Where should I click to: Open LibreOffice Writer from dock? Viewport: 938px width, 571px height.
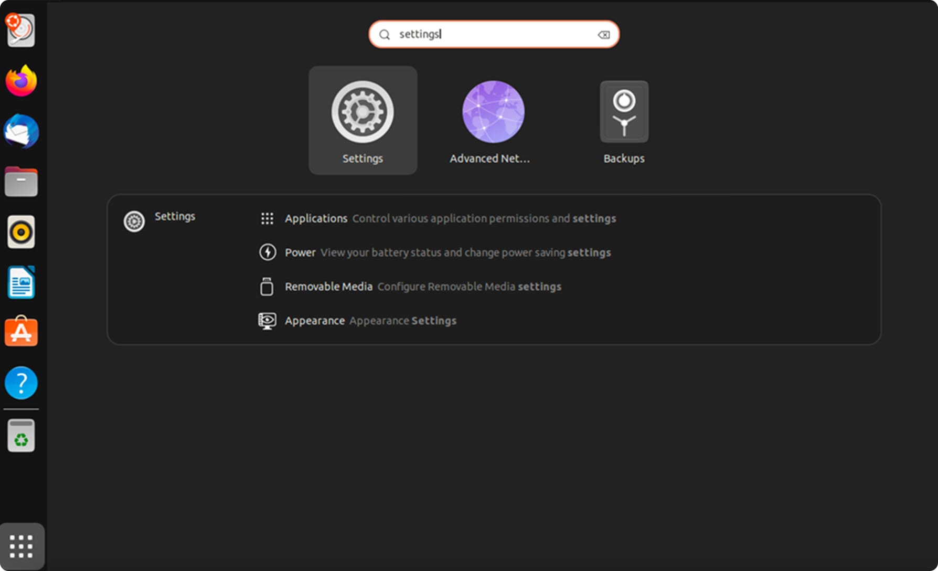(x=21, y=282)
